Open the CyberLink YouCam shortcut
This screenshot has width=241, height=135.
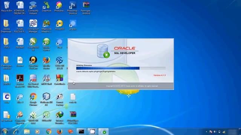(x=33, y=63)
